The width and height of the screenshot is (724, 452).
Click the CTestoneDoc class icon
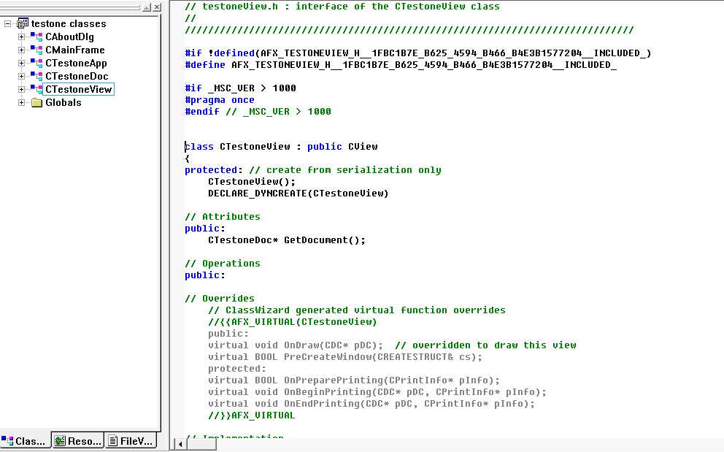point(36,76)
